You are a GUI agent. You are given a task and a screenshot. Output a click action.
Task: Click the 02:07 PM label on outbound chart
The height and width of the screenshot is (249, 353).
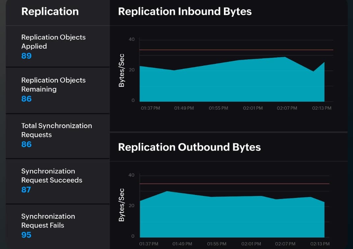[285, 244]
